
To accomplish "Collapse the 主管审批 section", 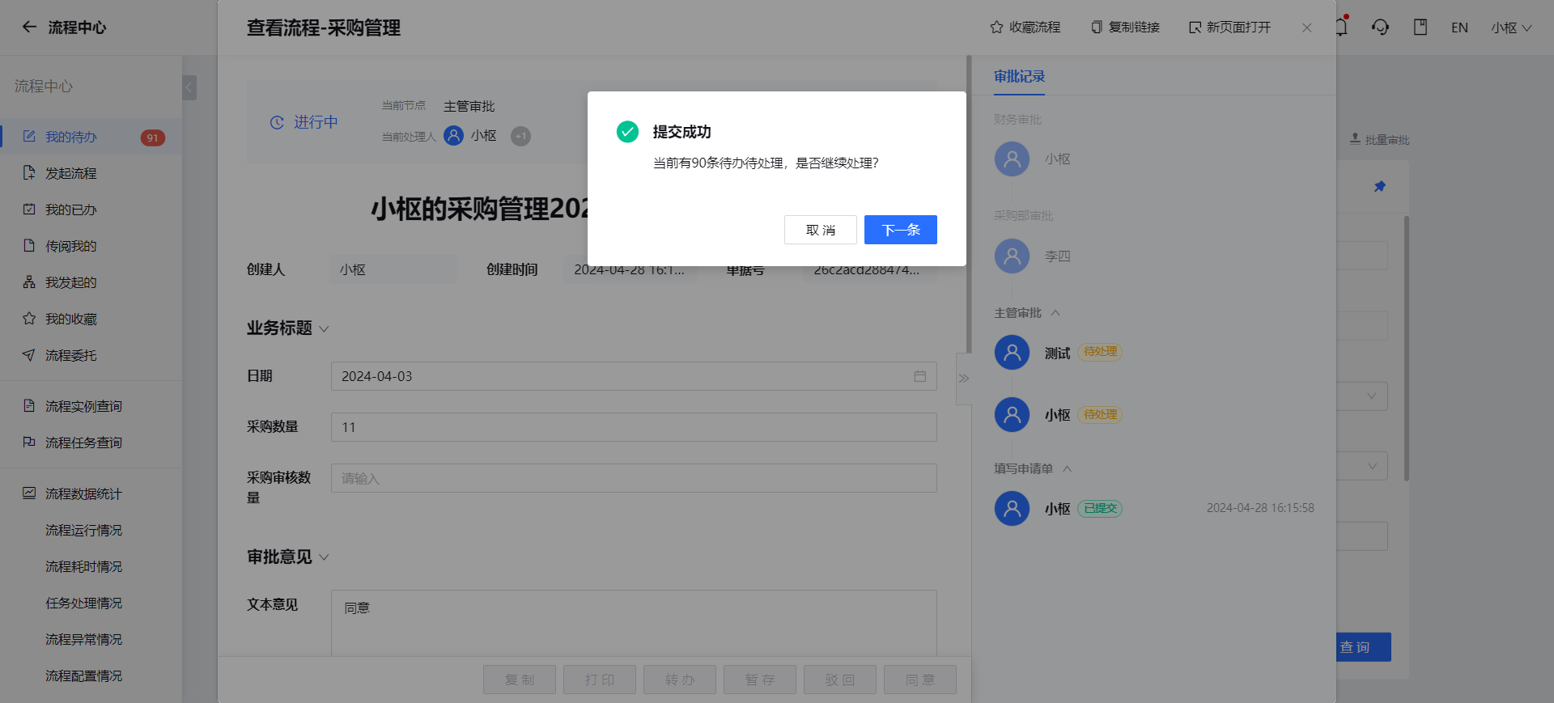I will click(x=1055, y=312).
